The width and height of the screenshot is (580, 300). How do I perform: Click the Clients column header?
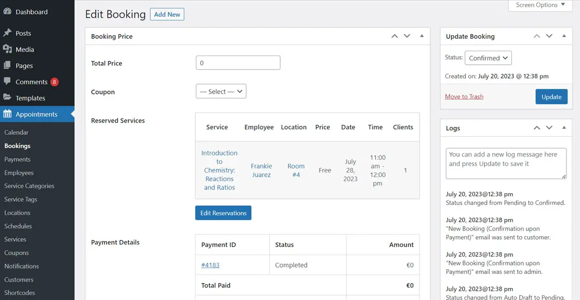tap(403, 127)
